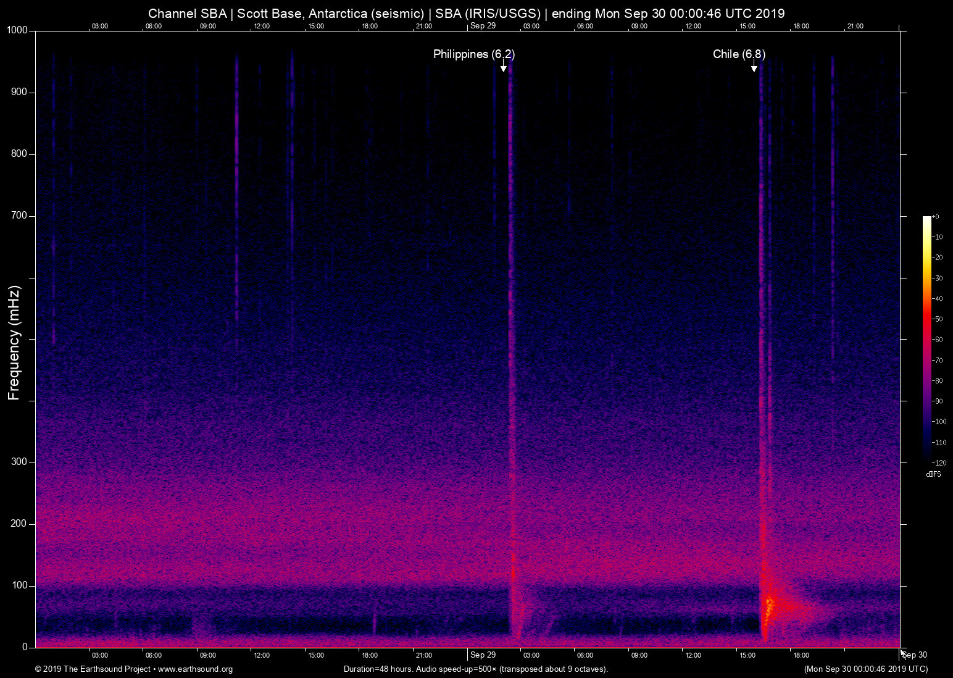Select the Philippines (6.2) earthquake annotation
This screenshot has width=953, height=678.
pos(473,54)
